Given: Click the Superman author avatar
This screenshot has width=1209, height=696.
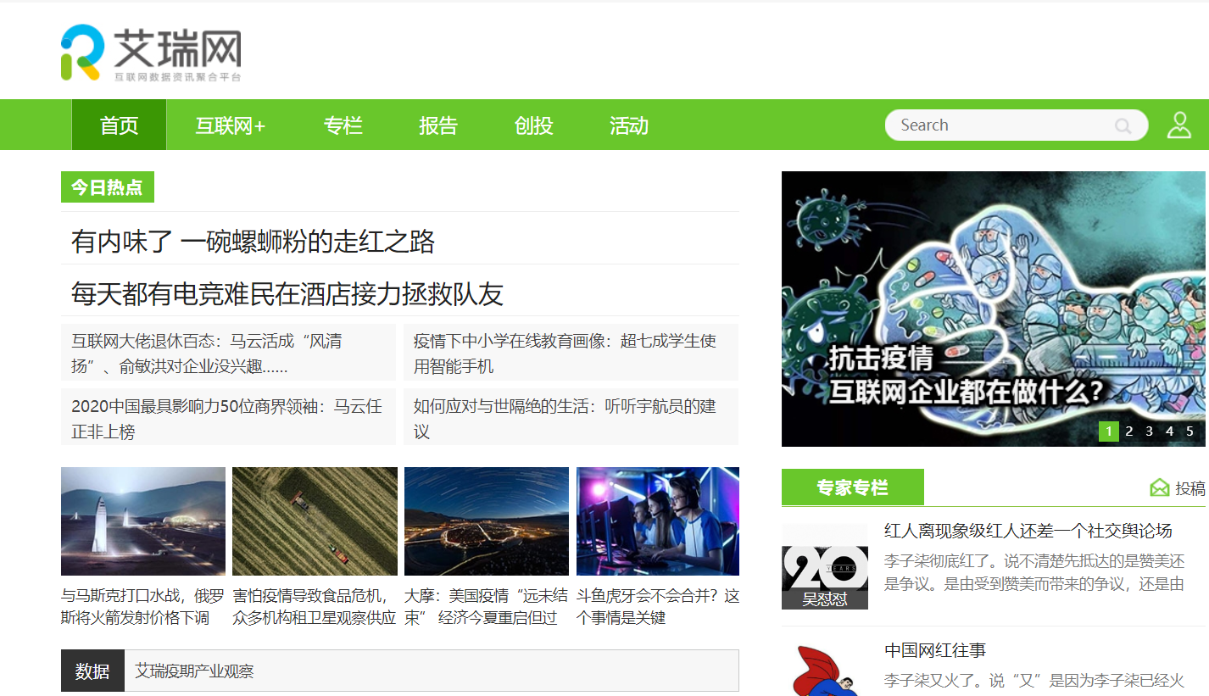Looking at the screenshot, I should tap(825, 670).
